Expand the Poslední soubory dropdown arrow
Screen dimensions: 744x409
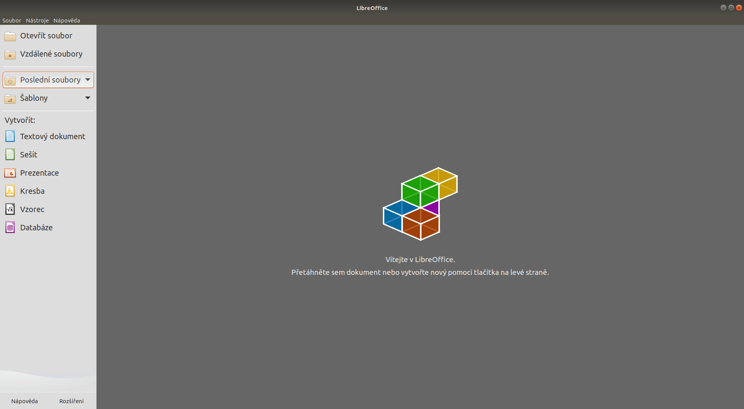[88, 80]
